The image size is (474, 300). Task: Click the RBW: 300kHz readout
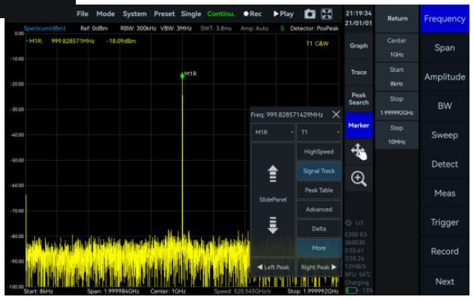(138, 28)
